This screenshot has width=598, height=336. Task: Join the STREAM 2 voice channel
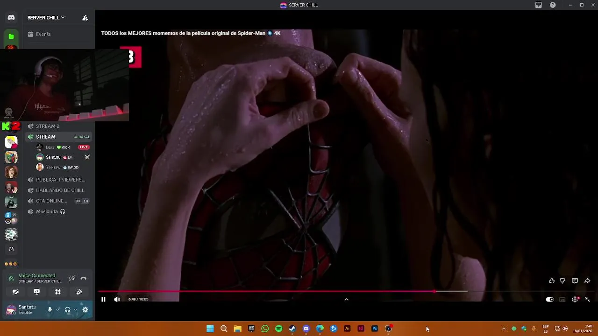pyautogui.click(x=58, y=126)
